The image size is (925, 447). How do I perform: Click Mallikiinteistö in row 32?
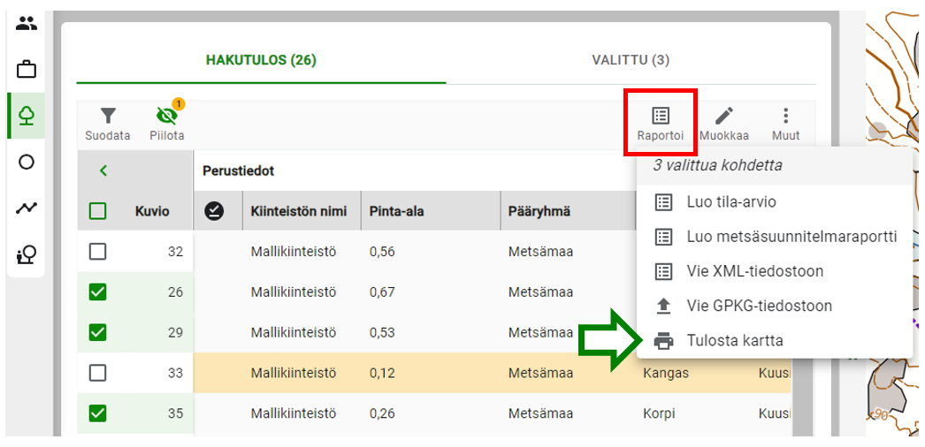(x=294, y=252)
